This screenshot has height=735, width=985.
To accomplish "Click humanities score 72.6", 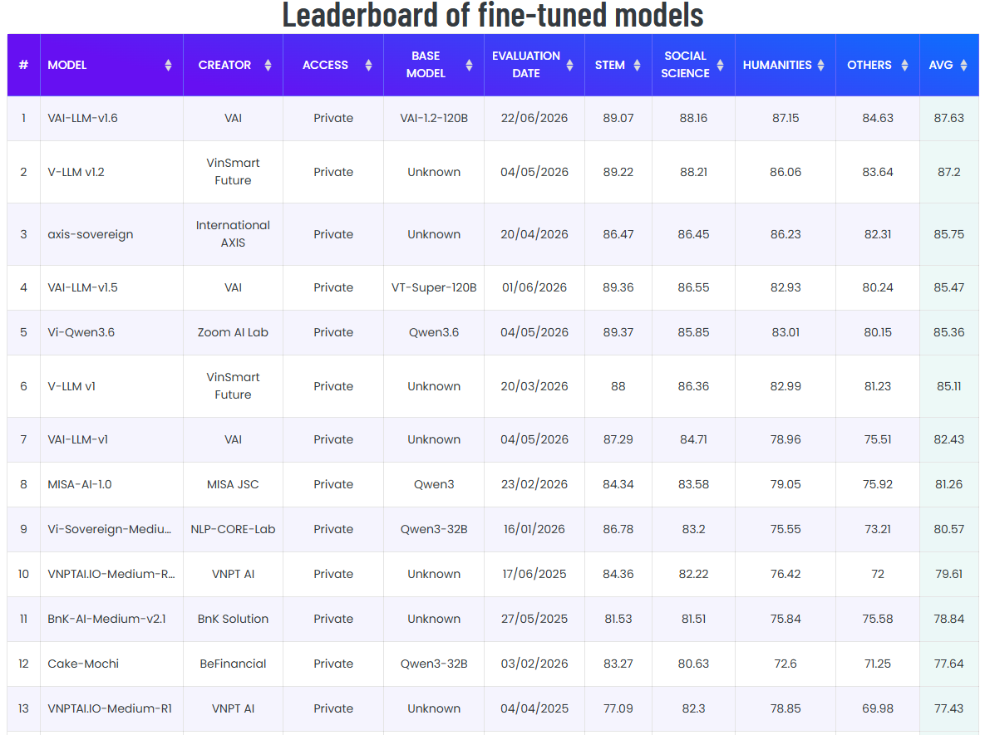I will (786, 664).
